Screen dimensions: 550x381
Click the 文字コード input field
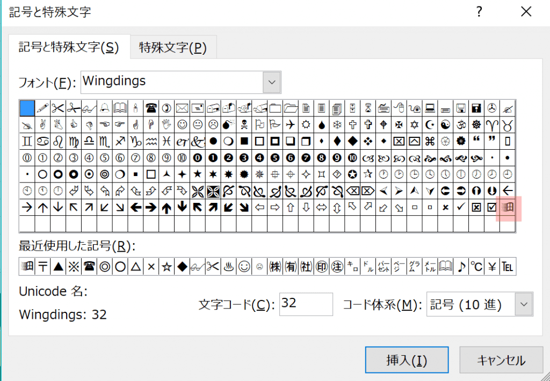306,304
